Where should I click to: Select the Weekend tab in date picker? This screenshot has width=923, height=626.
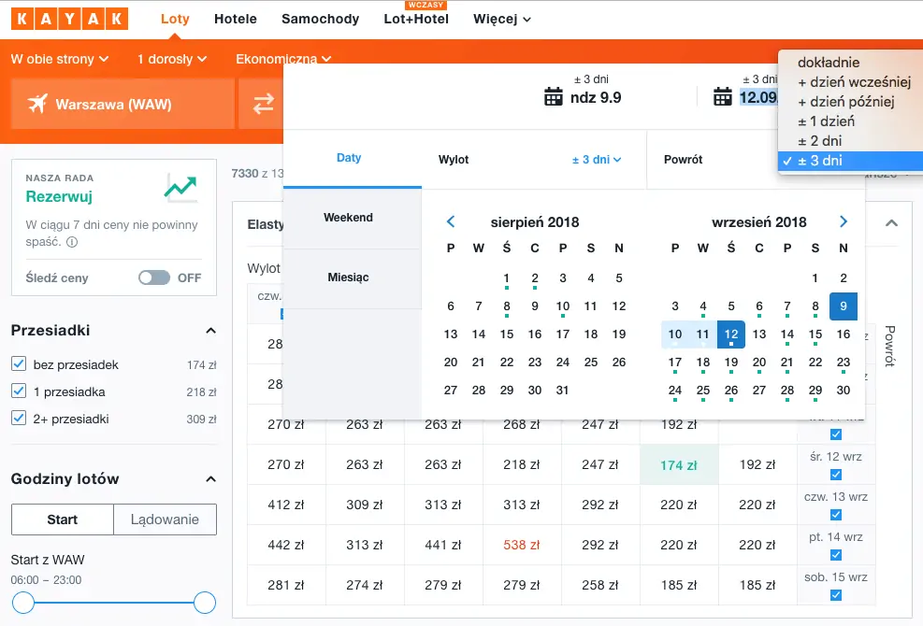click(x=348, y=218)
